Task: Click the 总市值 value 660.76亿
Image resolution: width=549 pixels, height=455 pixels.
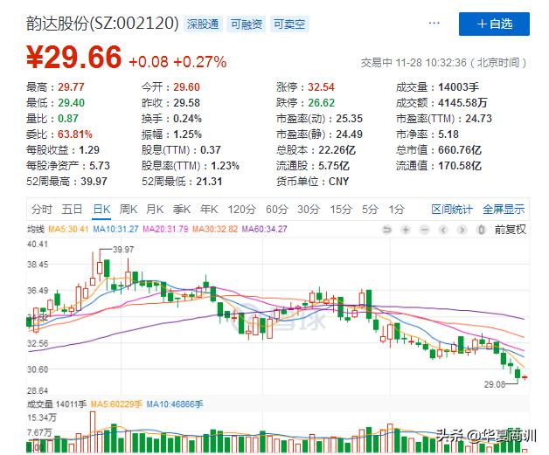Action: (459, 150)
